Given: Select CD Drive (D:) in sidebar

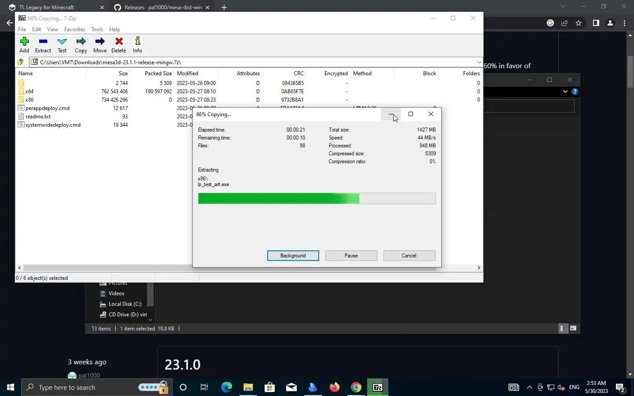Looking at the screenshot, I should point(123,315).
